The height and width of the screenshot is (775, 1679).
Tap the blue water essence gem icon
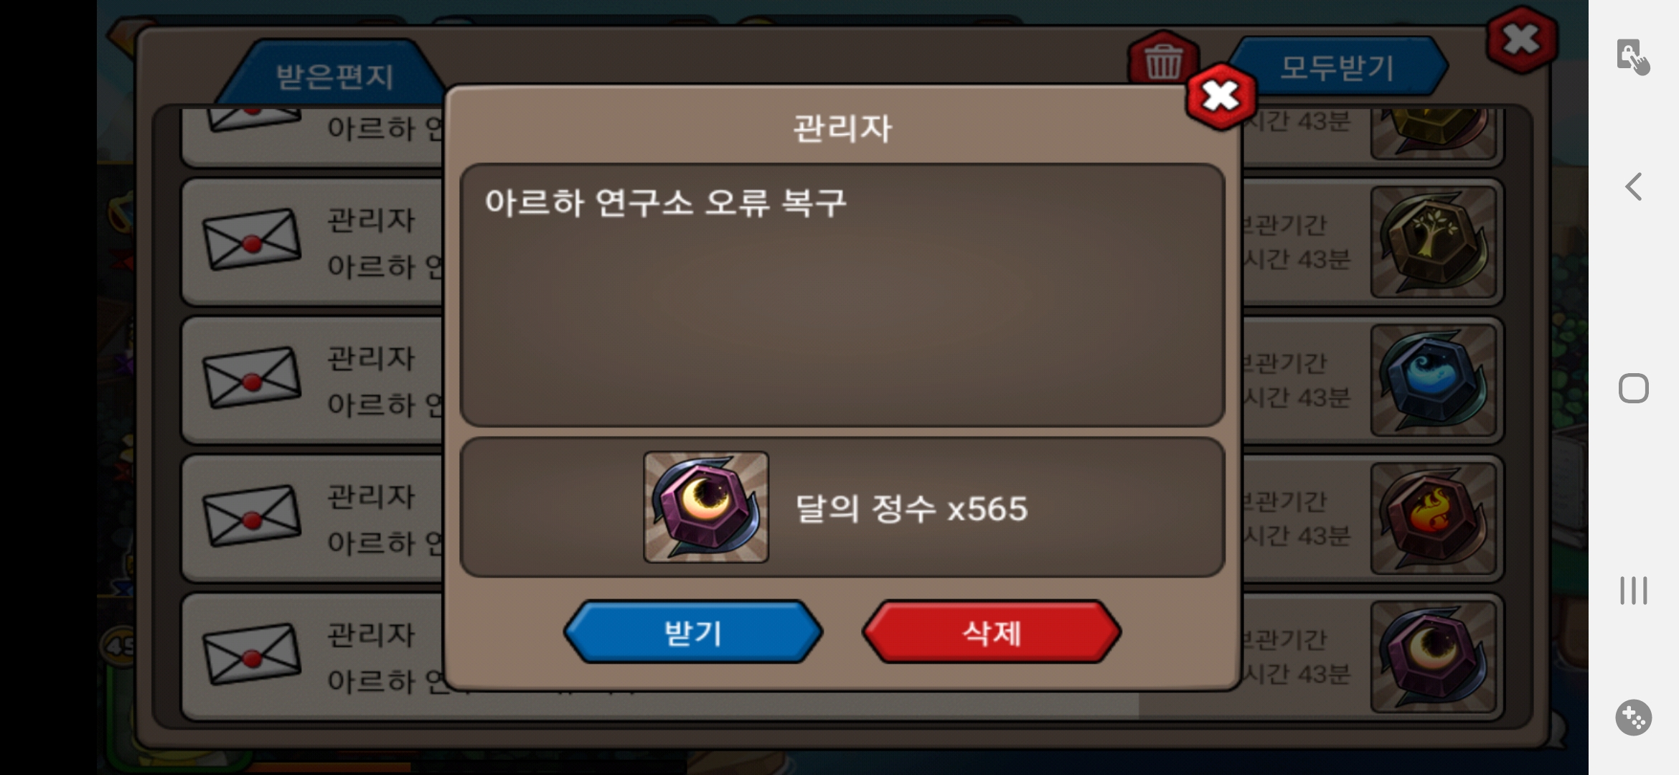1434,380
